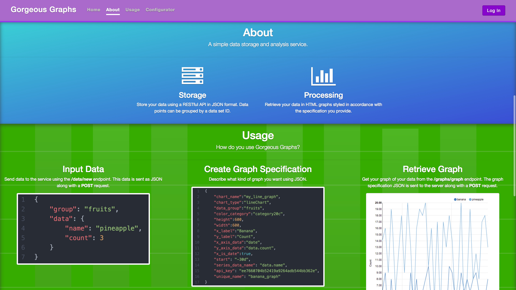Go to the Usage nav link
The image size is (516, 290).
[x=132, y=10]
